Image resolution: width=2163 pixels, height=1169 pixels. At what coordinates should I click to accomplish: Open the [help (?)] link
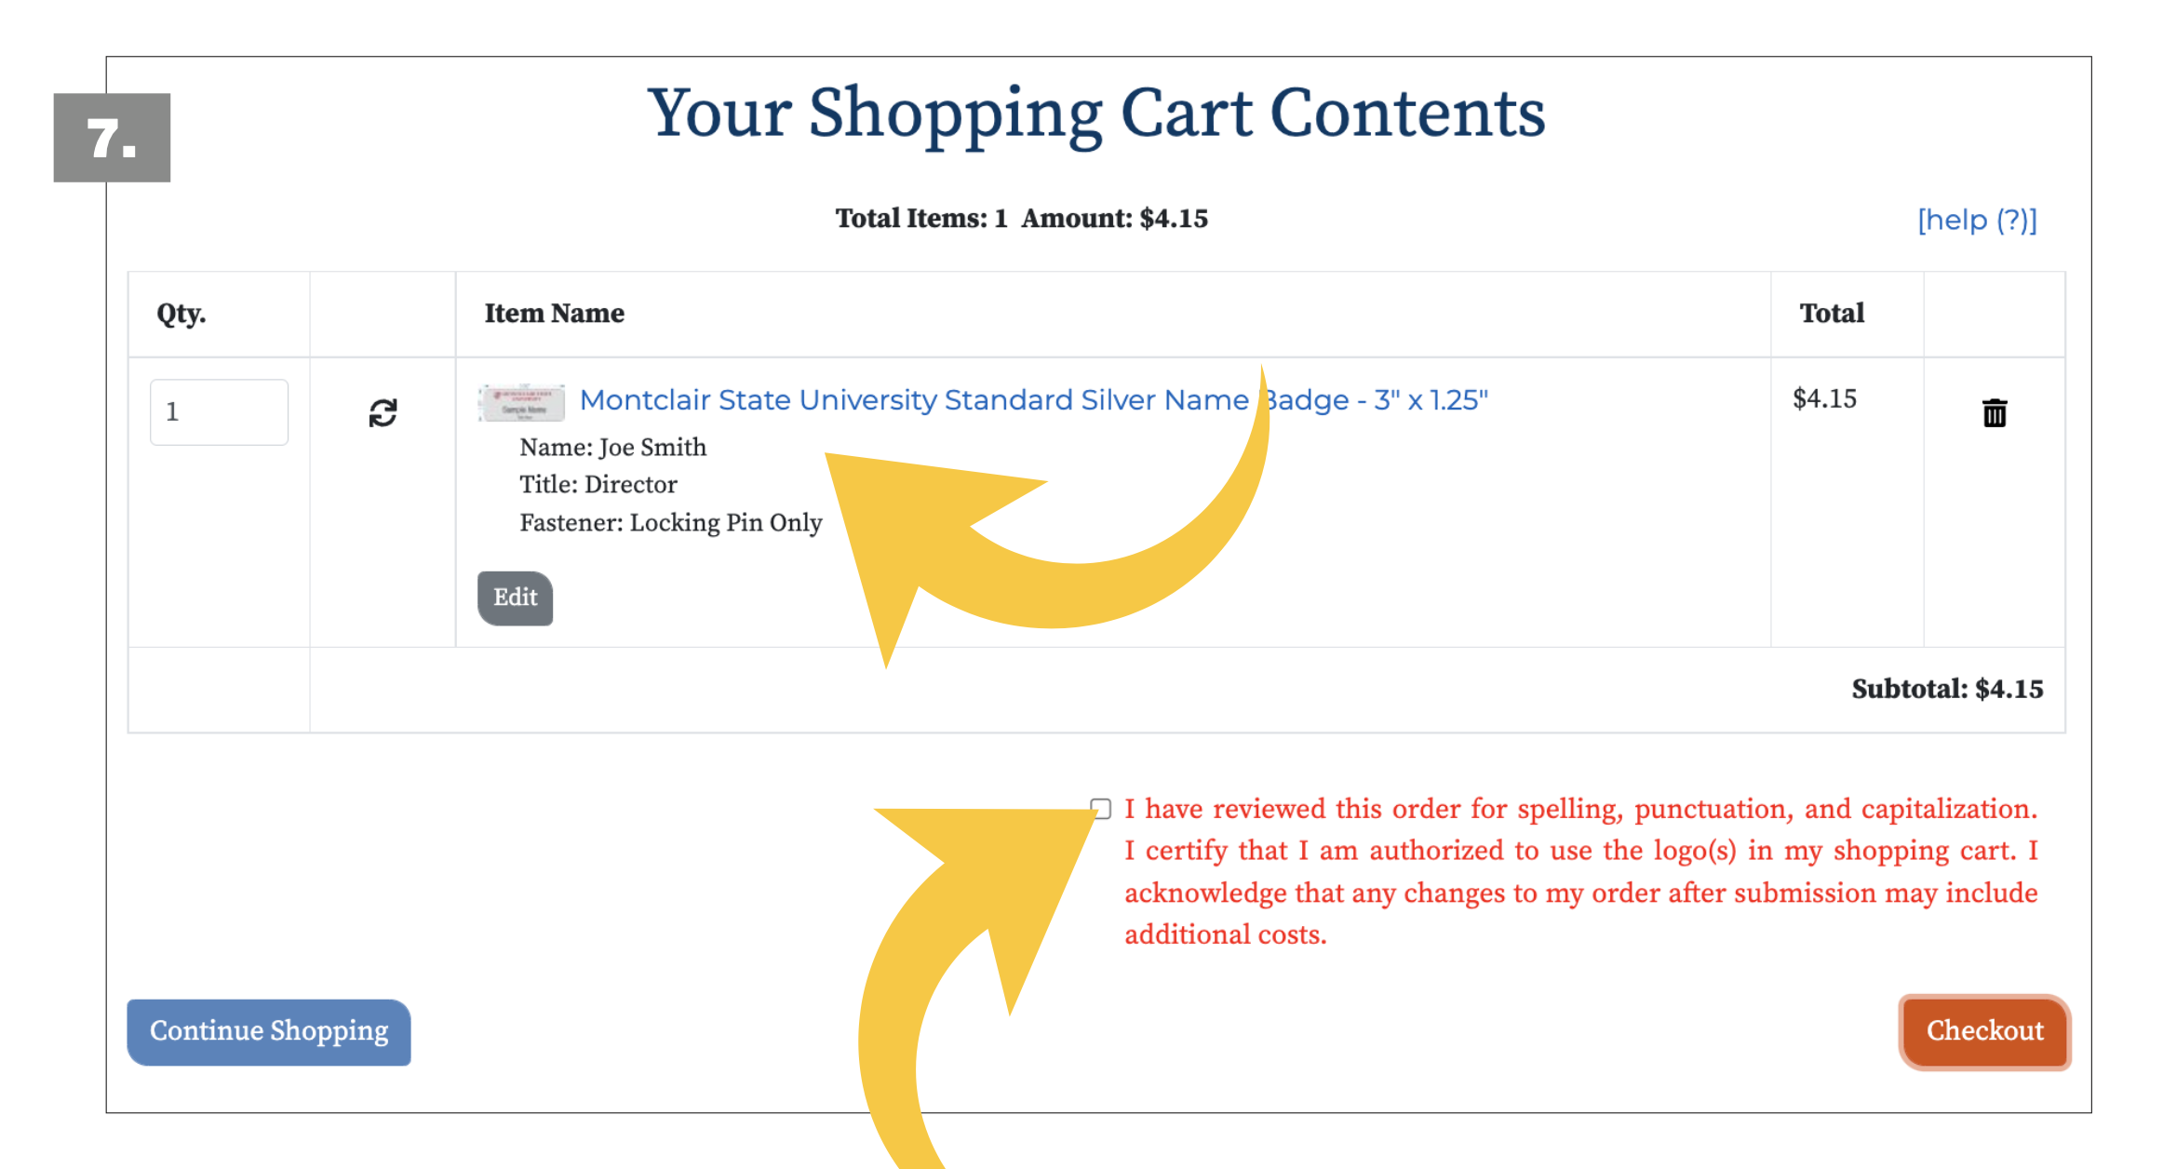1977,220
